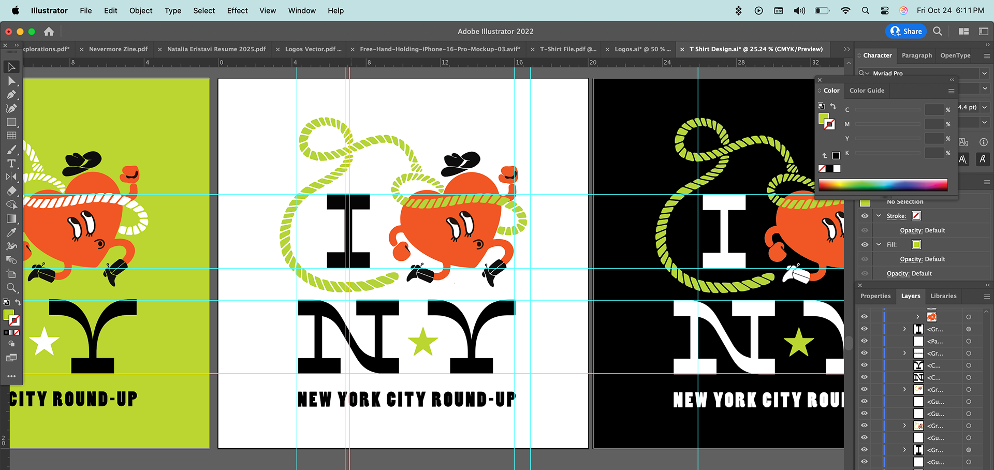Select the Paintbrush tool
This screenshot has height=470, width=994.
tap(11, 150)
